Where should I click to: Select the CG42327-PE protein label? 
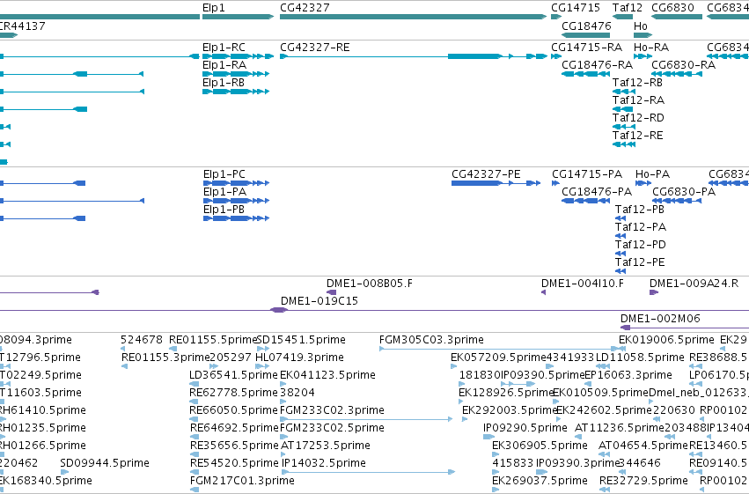(x=486, y=174)
